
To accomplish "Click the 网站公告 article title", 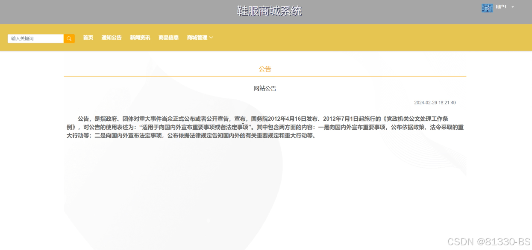I will pyautogui.click(x=265, y=88).
